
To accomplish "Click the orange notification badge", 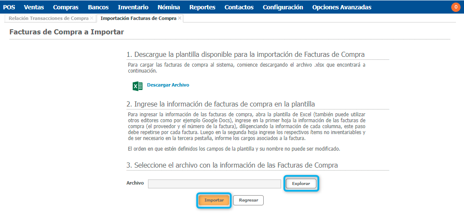I will coord(456,7).
